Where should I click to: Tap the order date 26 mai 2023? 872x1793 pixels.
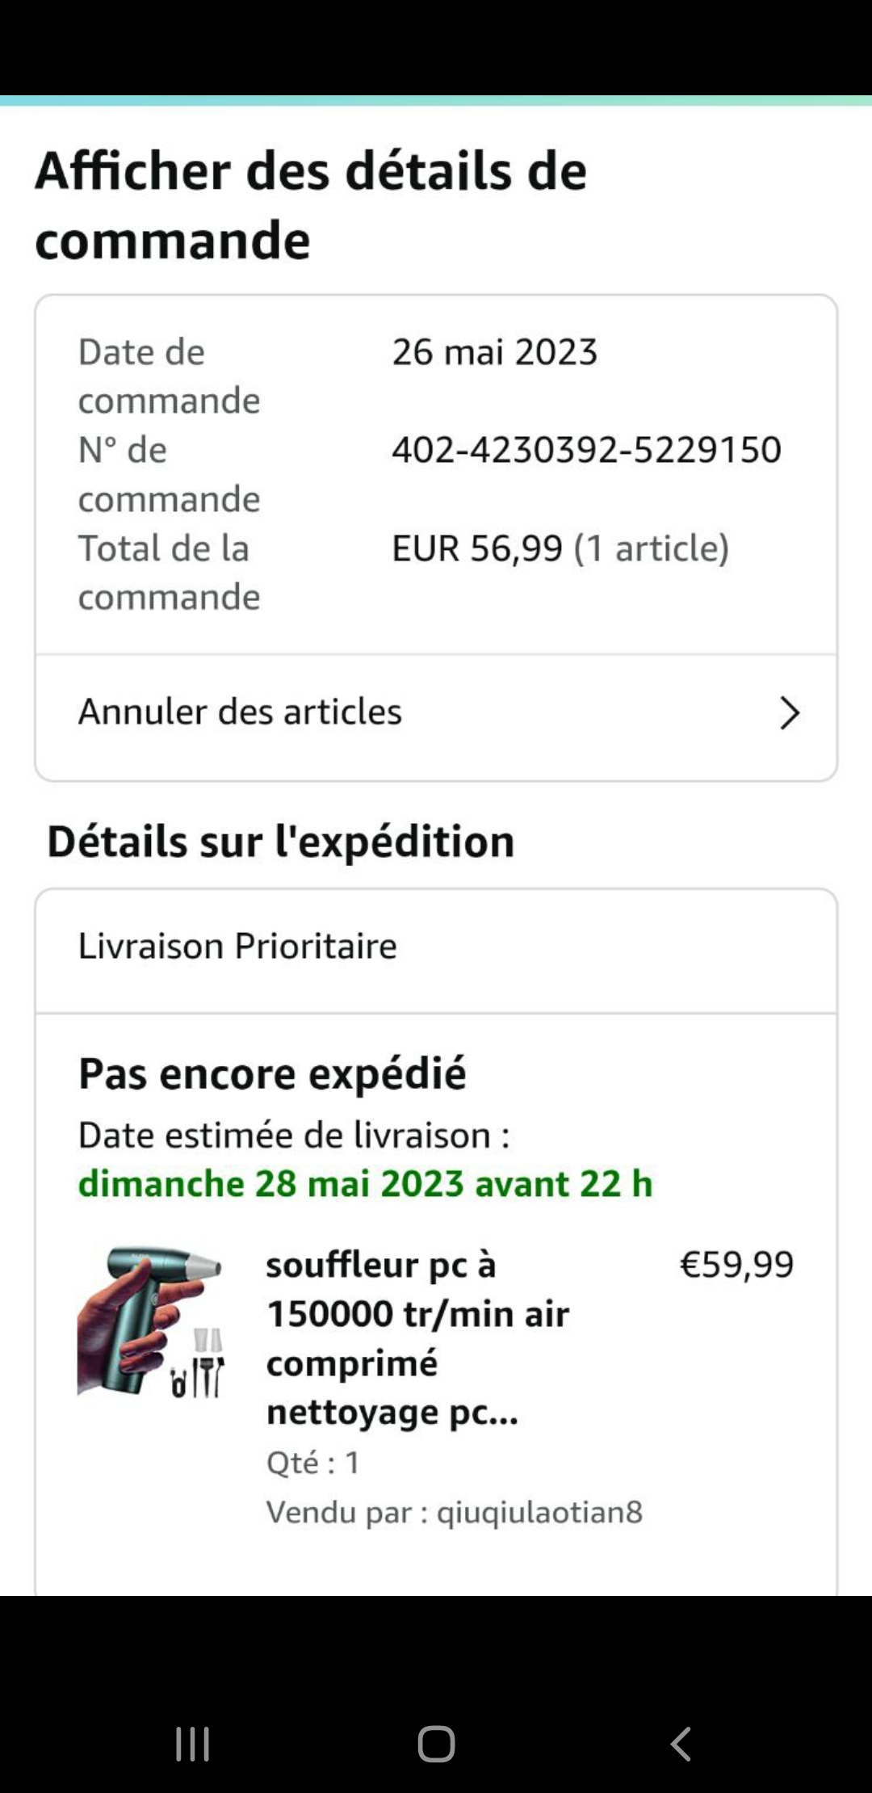[x=494, y=352]
